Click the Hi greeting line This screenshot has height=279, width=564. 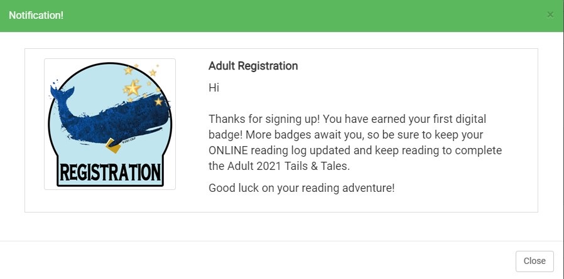(x=214, y=88)
